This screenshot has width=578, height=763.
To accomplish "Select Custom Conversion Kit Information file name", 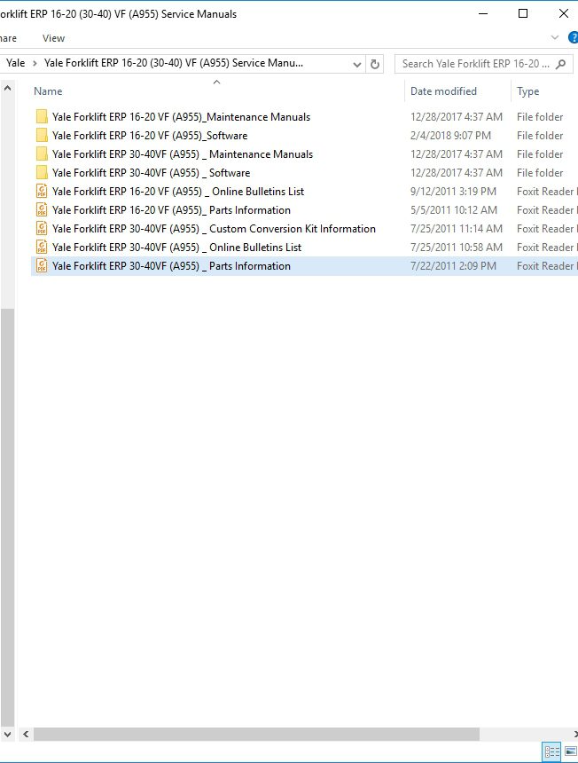I will tap(214, 229).
